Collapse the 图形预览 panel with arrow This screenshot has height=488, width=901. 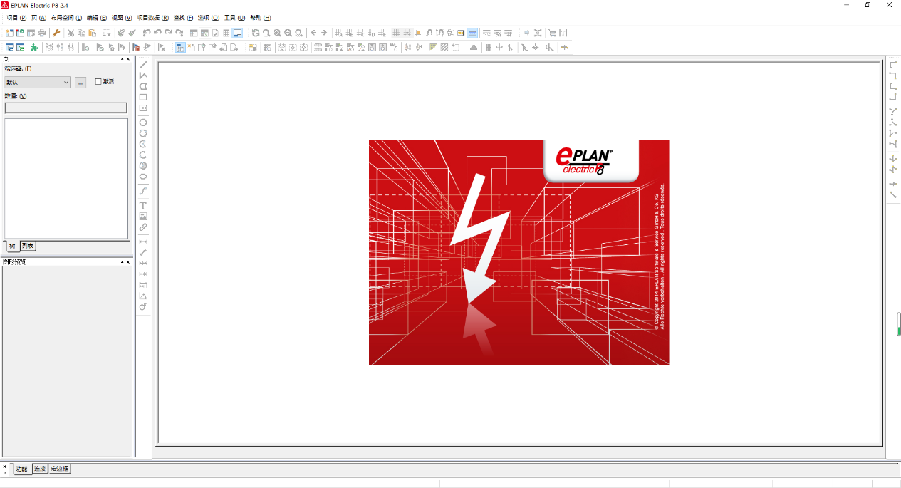click(x=122, y=262)
